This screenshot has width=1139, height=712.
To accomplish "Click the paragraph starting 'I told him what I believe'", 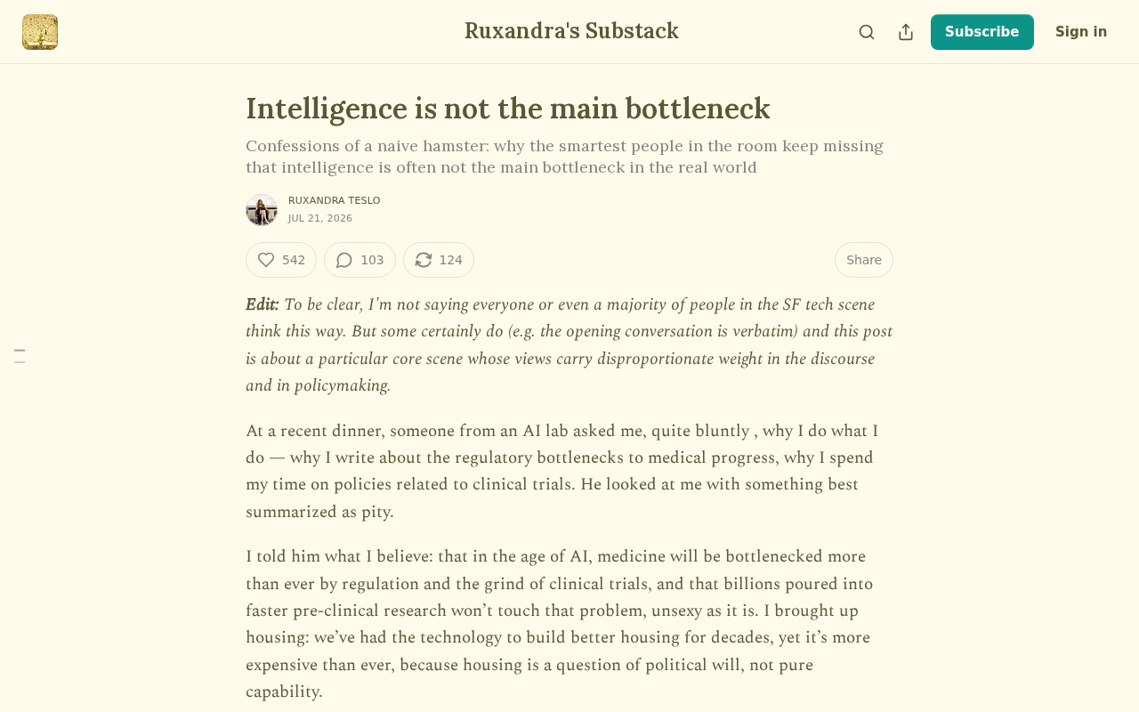I will pyautogui.click(x=561, y=624).
